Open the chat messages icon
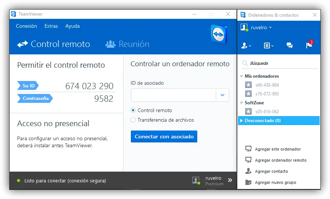 [x=289, y=45]
